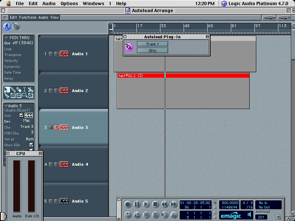The height and width of the screenshot is (221, 295).
Task: Click bar 49 in the bar ruler
Action: click(x=187, y=26)
